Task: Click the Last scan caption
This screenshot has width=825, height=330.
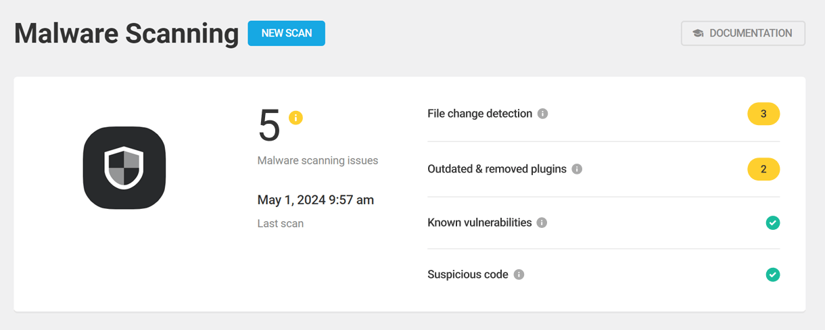Action: (281, 223)
